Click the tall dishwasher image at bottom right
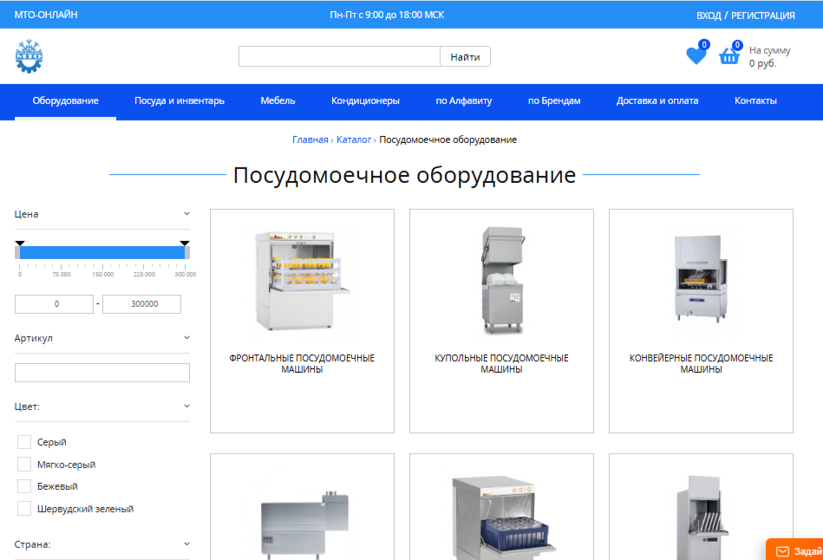Screen dimensions: 823x560 [x=702, y=518]
